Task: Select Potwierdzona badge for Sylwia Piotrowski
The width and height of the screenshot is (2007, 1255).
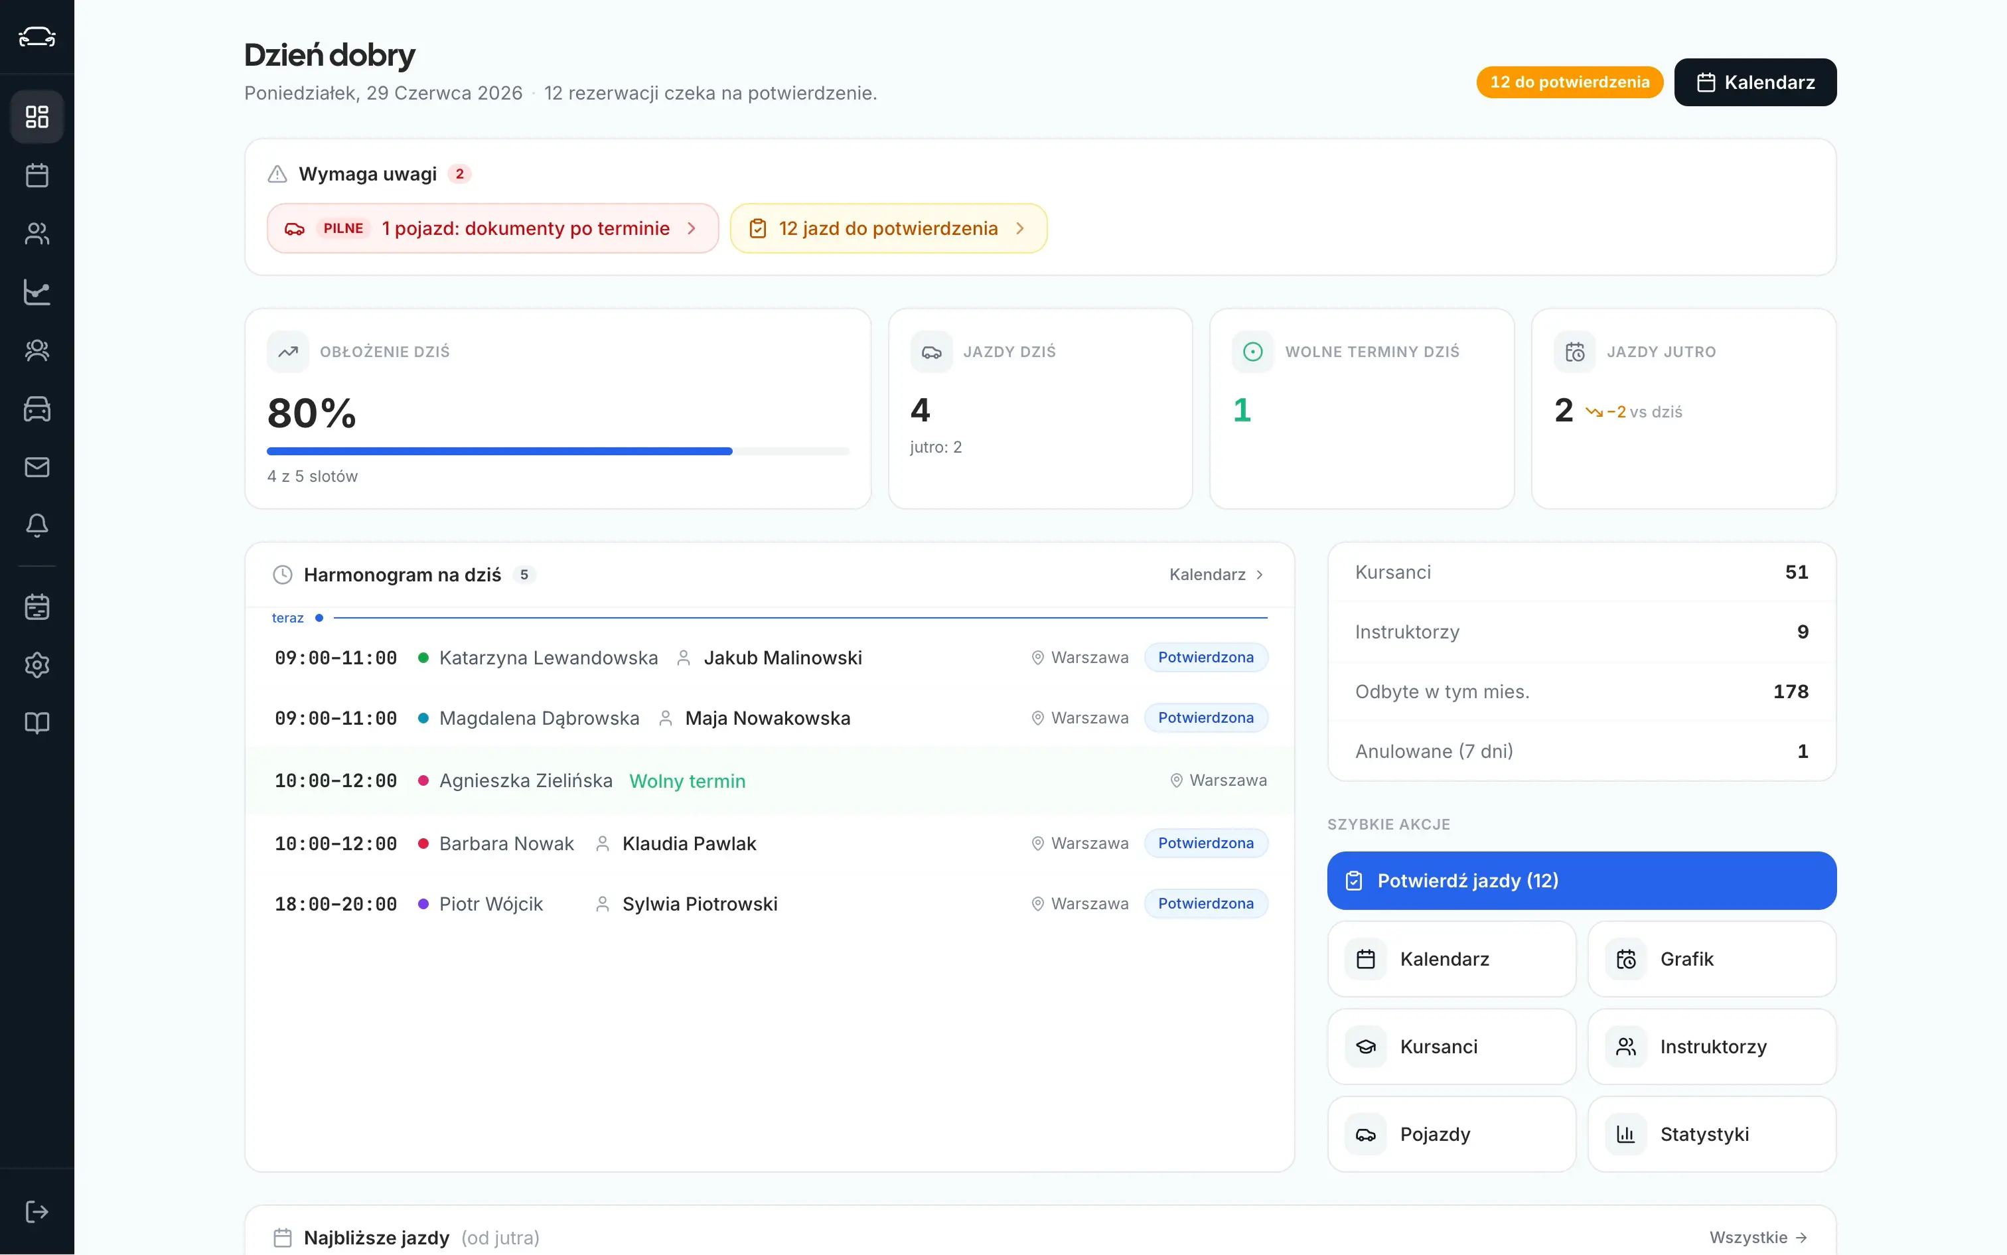Action: [x=1205, y=904]
